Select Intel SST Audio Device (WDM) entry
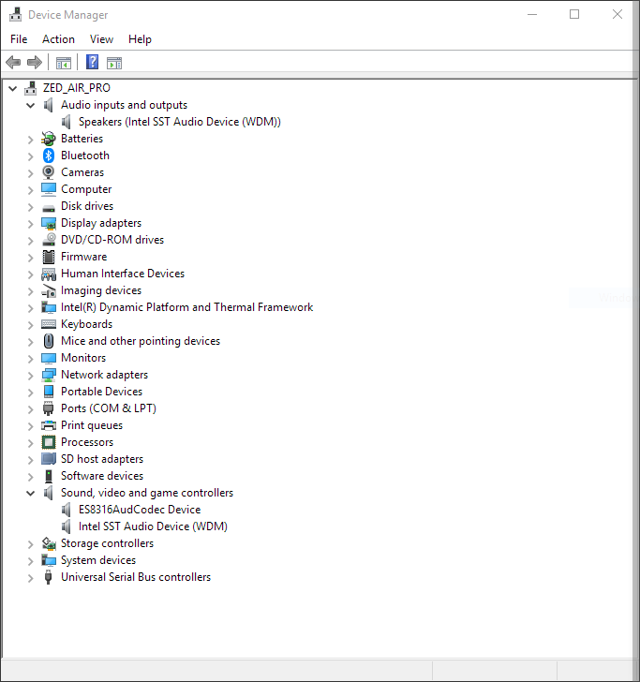The width and height of the screenshot is (640, 682). click(x=153, y=526)
